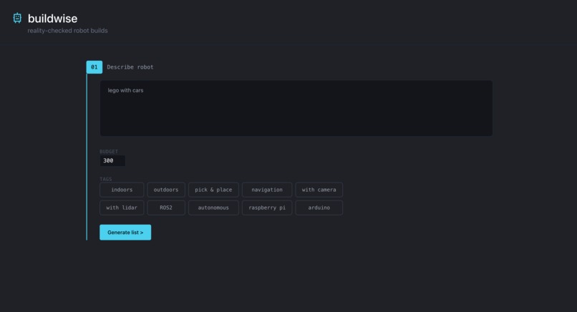Focus the robot description text area

pos(296,108)
